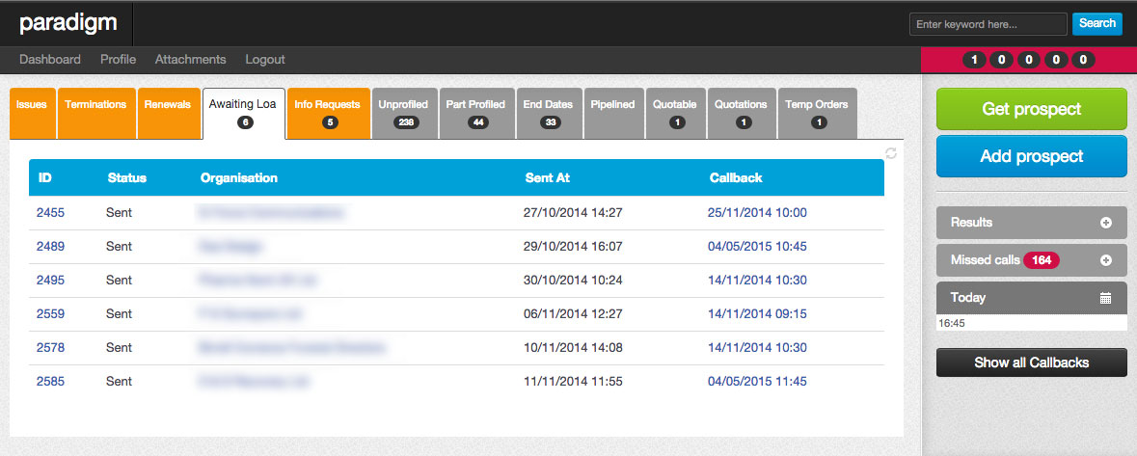Expand Missed calls with the plus icon
The image size is (1137, 456).
click(1105, 260)
